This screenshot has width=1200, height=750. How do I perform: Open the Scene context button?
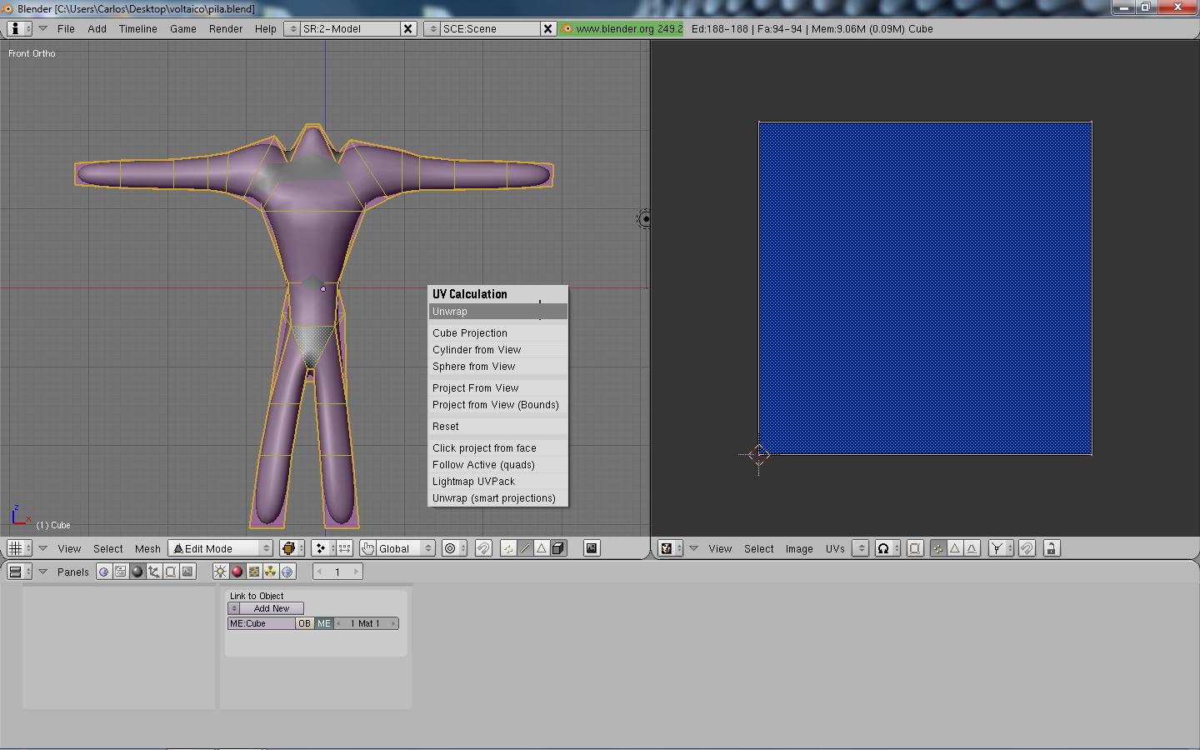point(187,572)
